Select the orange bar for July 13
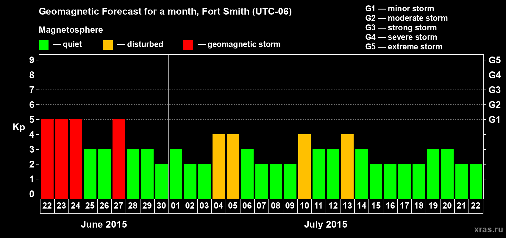Image resolution: width=506 pixels, height=238 pixels. [347, 166]
